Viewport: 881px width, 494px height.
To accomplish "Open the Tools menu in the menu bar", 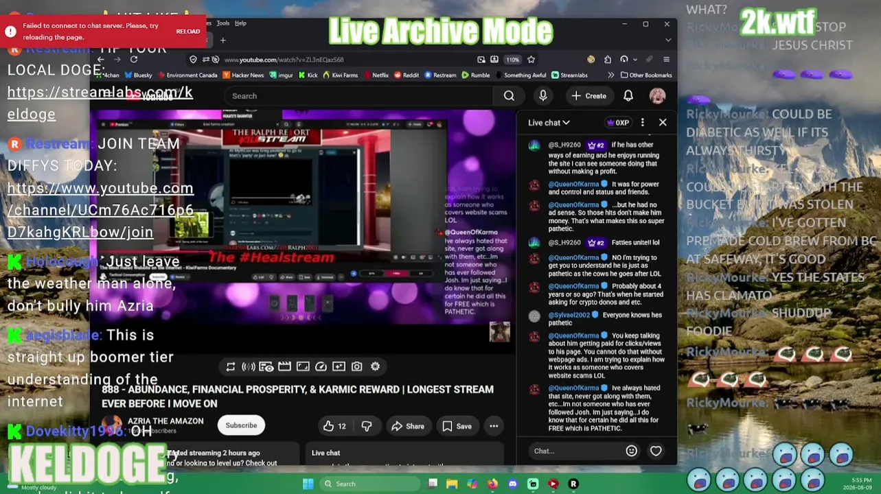I will 223,23.
